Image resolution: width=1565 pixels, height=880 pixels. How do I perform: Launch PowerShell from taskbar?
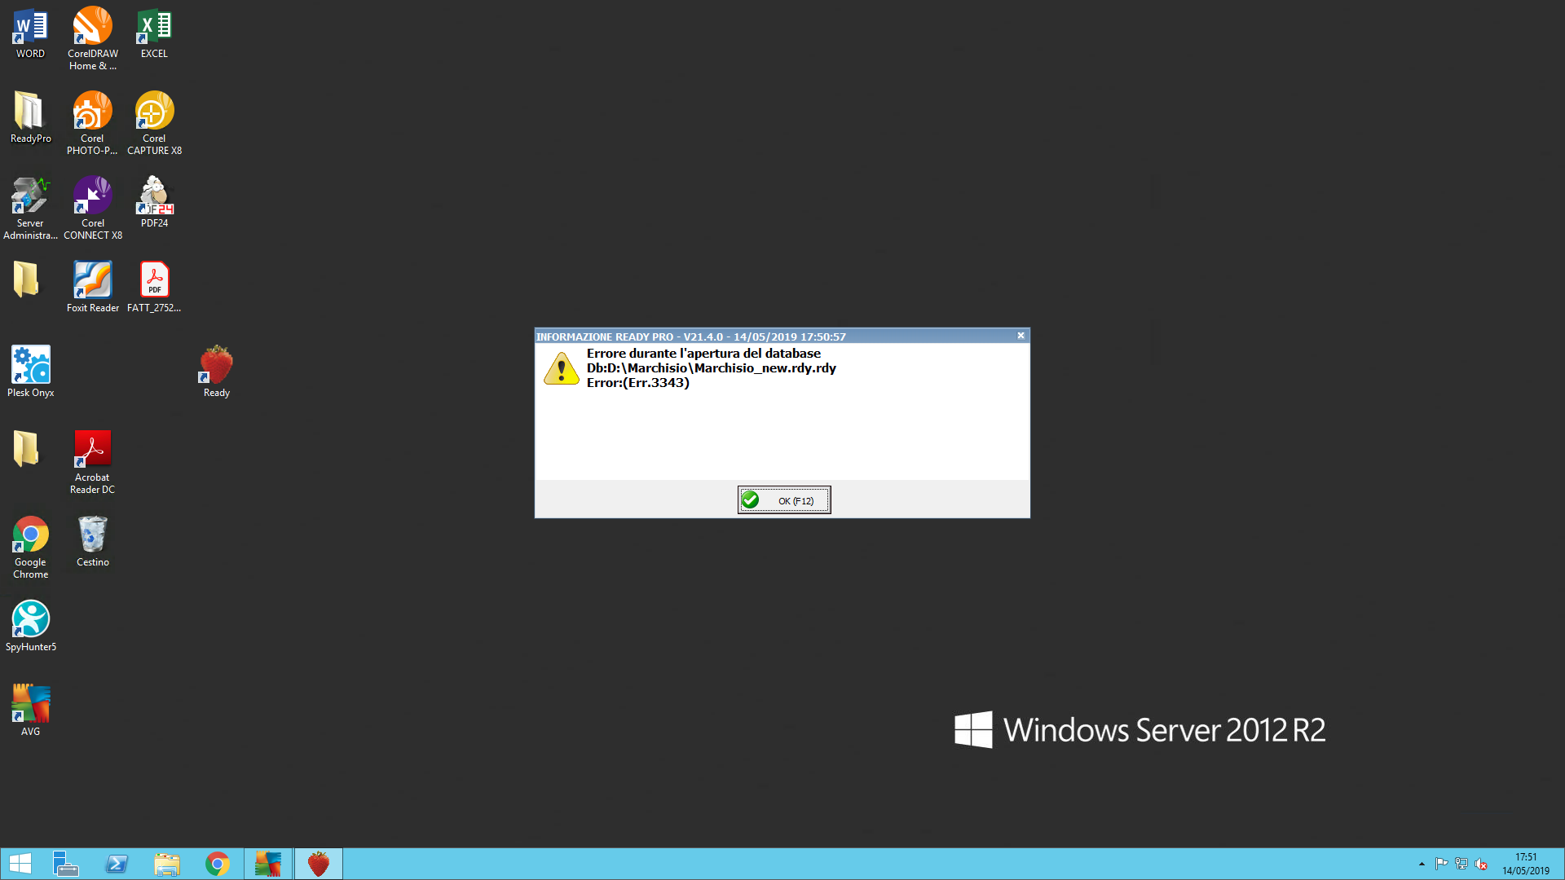(117, 864)
